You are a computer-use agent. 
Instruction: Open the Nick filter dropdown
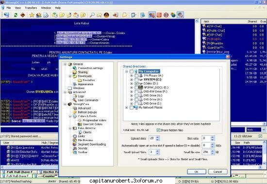(264, 129)
